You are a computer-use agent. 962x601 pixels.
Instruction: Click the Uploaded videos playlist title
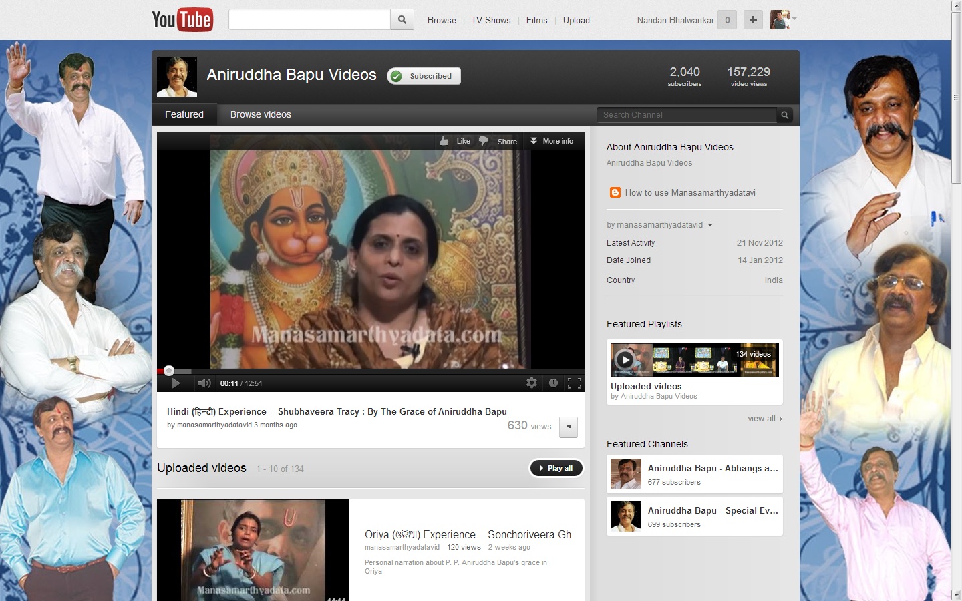pyautogui.click(x=646, y=386)
